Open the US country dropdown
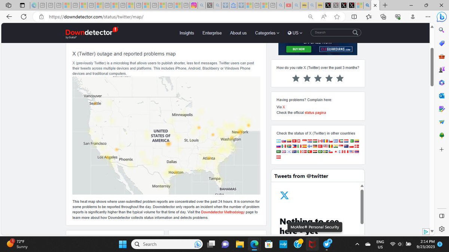The image size is (449, 252). point(295,33)
